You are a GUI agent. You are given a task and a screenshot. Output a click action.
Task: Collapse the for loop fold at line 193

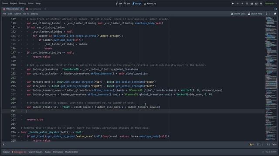pos(19,36)
